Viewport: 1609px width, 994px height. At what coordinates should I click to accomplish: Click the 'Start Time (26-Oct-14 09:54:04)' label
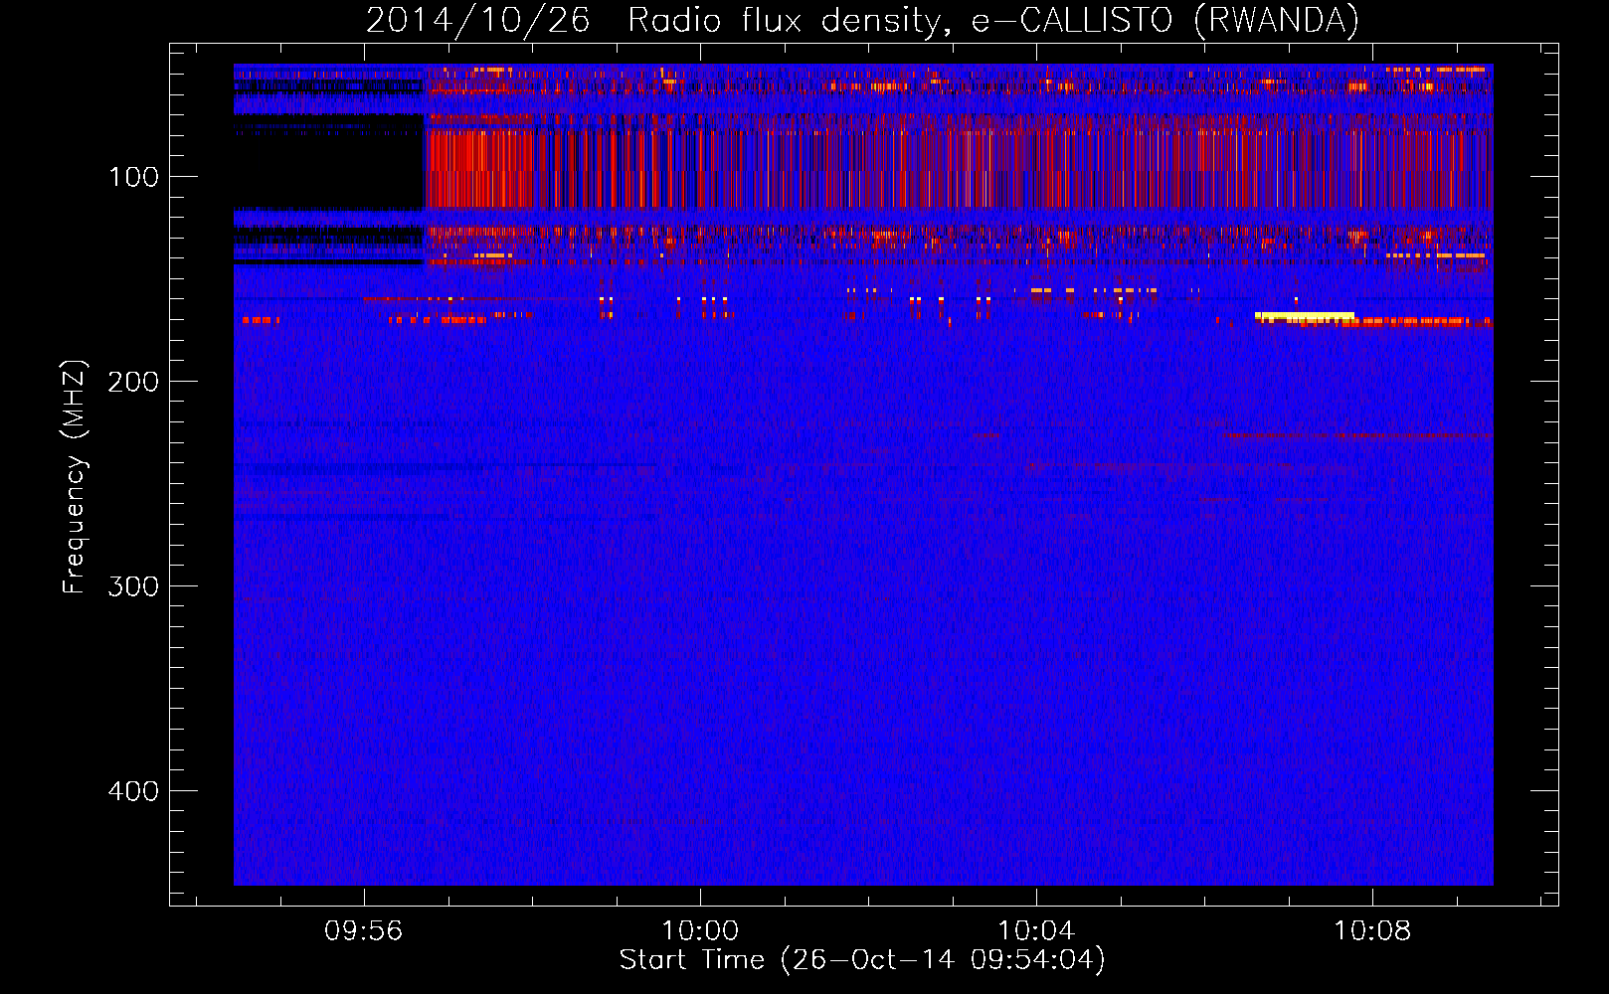862,960
